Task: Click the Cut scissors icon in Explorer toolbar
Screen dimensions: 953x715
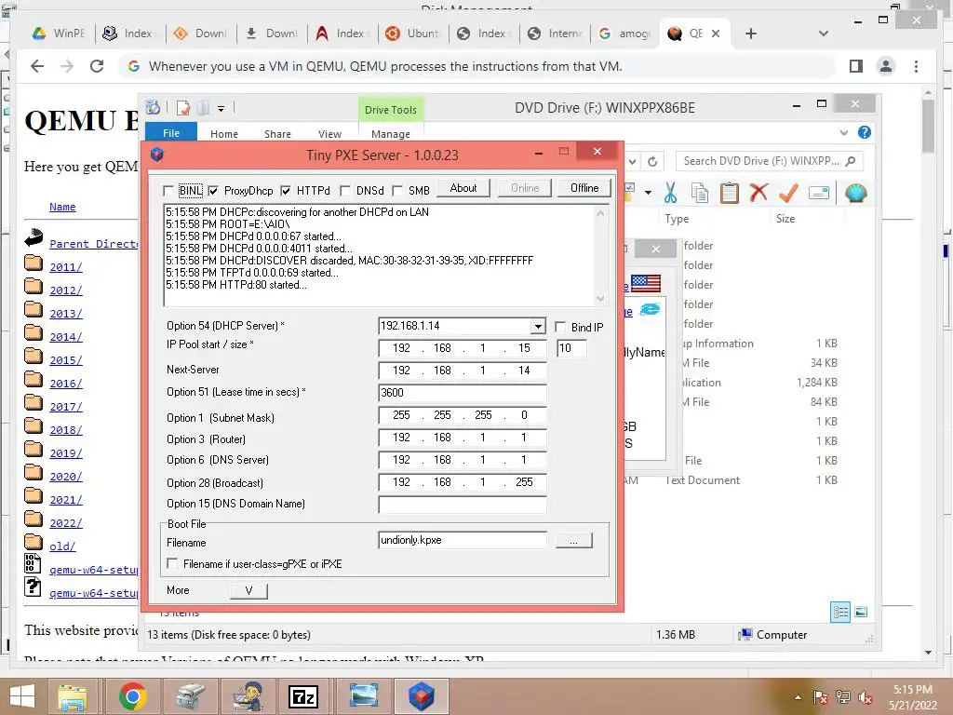Action: pos(670,194)
